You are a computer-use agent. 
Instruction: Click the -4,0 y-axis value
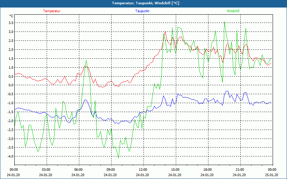pos(10,156)
